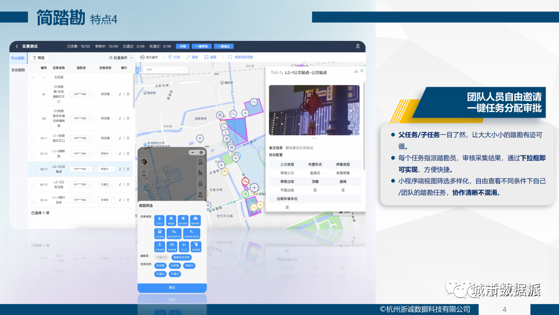This screenshot has width=559, height=315.
Task: Select the 出入口 entrance task type icon
Action: [183, 246]
